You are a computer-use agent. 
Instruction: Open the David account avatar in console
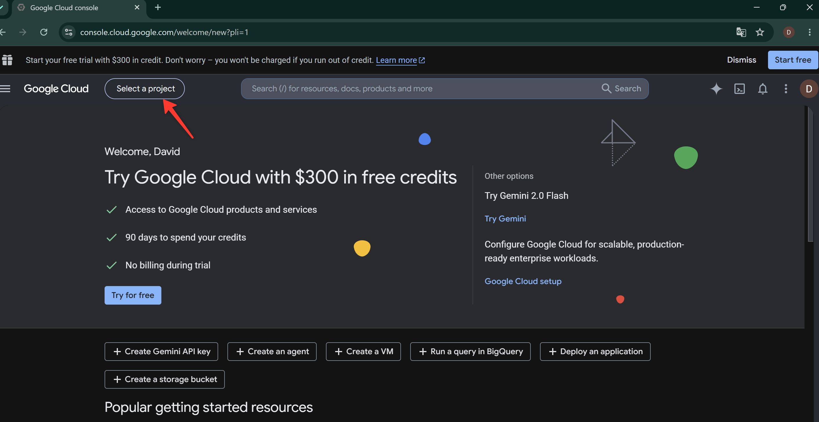tap(809, 89)
